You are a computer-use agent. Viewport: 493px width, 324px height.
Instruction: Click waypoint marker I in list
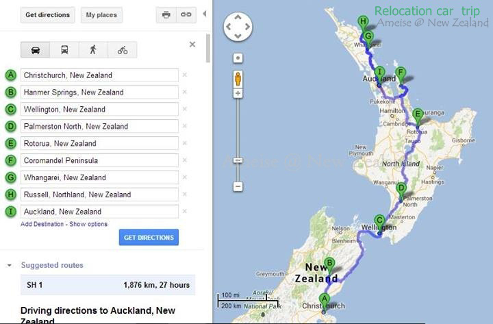pyautogui.click(x=11, y=212)
